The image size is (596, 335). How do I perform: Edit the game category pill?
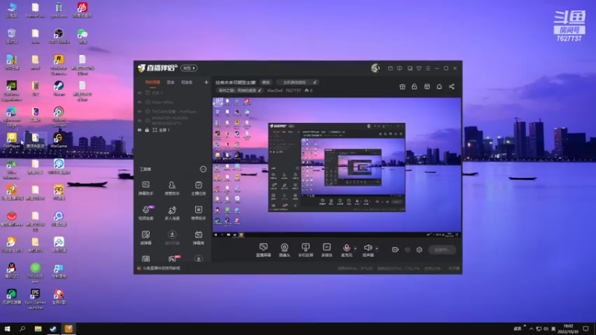click(x=297, y=83)
